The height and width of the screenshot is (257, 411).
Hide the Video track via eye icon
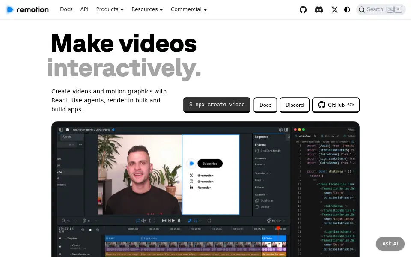[60, 247]
